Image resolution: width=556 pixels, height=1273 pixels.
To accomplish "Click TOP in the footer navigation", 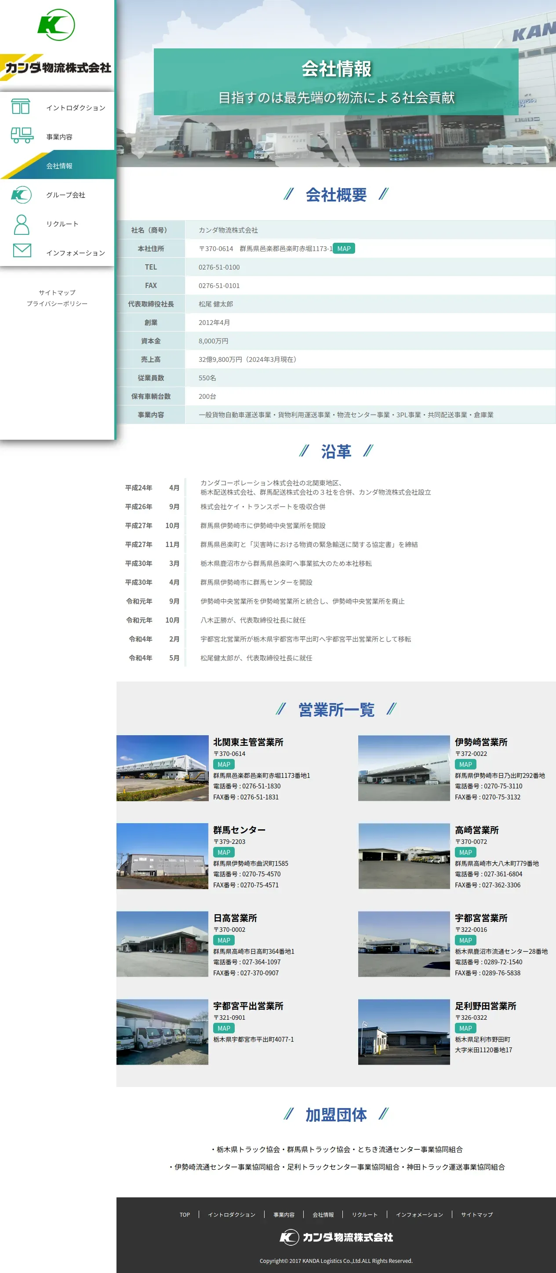I will click(185, 1214).
